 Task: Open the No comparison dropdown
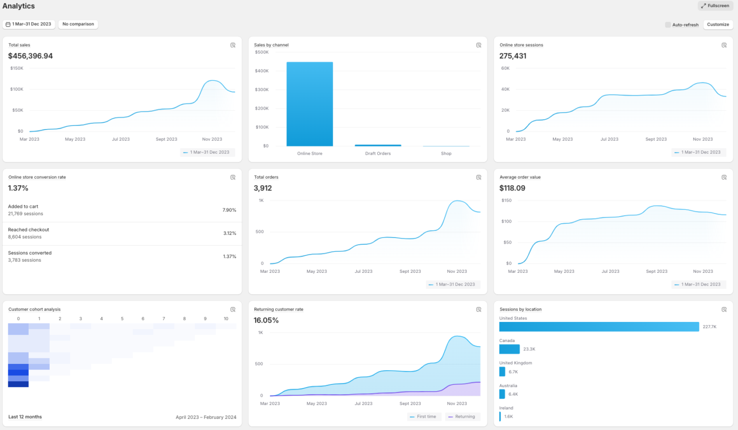pos(78,24)
